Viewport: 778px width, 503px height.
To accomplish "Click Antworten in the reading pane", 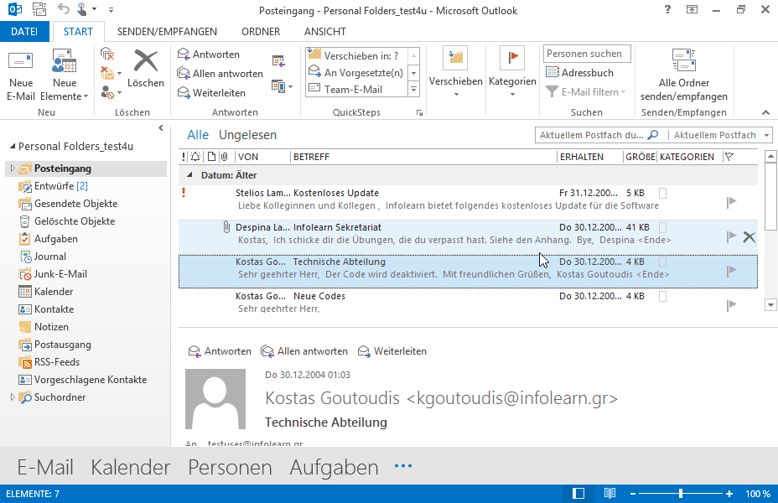I will 220,351.
